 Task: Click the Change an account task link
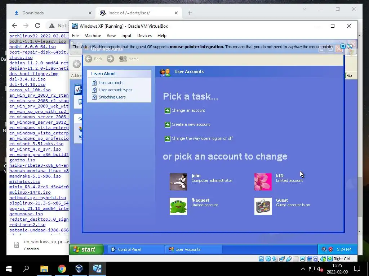click(x=188, y=110)
